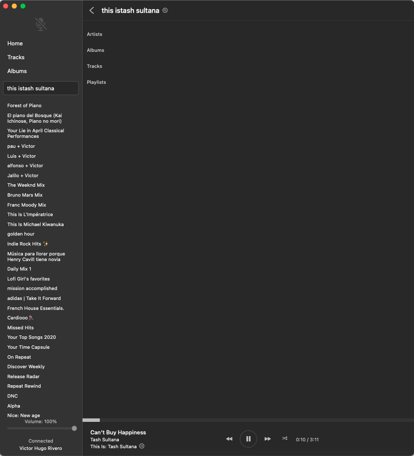Open This Is: Tash Sultana playlist link
The image size is (414, 456).
click(x=113, y=446)
